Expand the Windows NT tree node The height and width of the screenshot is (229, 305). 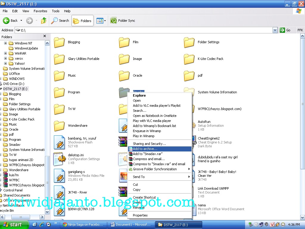5,43
